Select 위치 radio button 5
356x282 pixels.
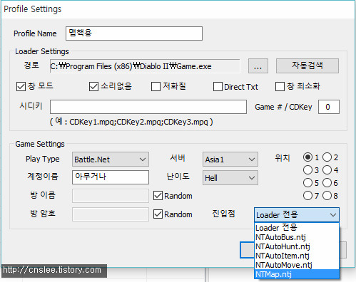coord(307,183)
